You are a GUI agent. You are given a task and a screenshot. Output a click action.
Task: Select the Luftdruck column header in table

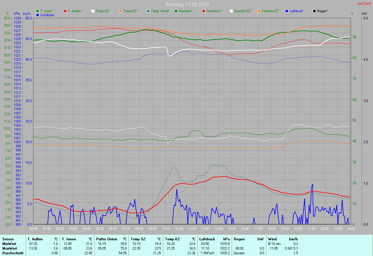(x=207, y=239)
